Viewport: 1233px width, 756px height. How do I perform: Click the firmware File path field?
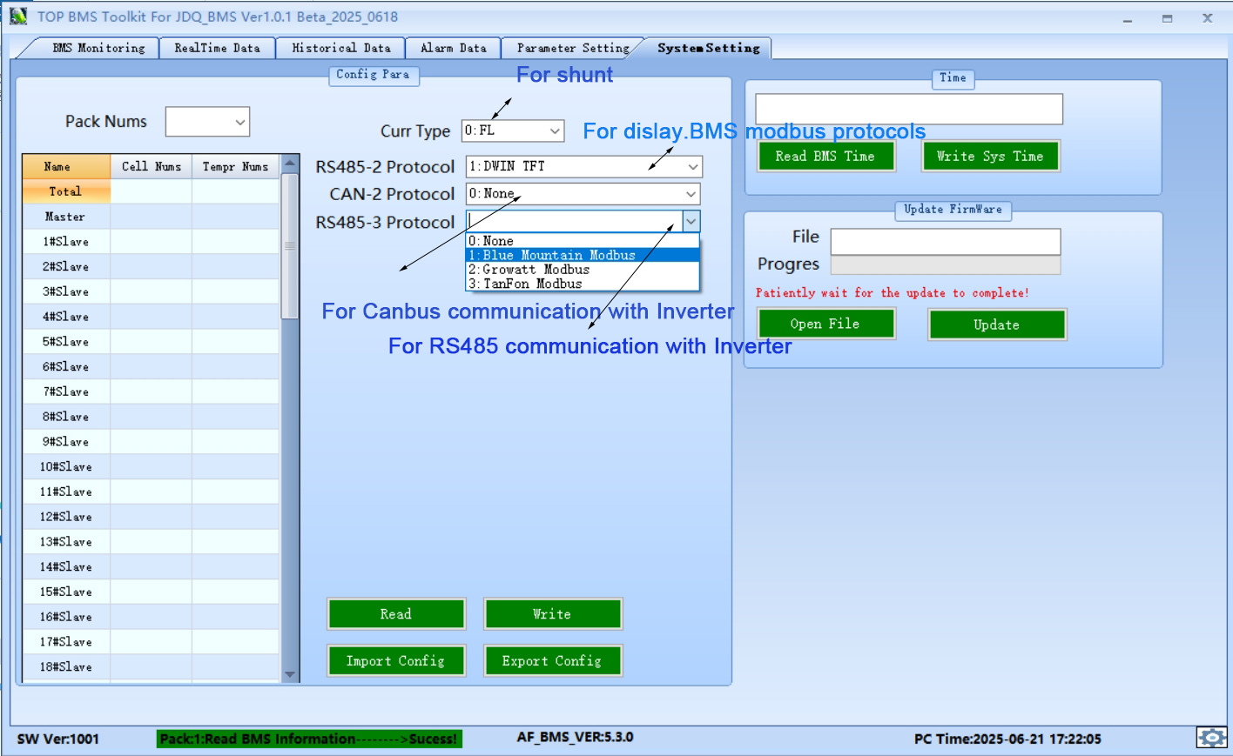point(946,241)
